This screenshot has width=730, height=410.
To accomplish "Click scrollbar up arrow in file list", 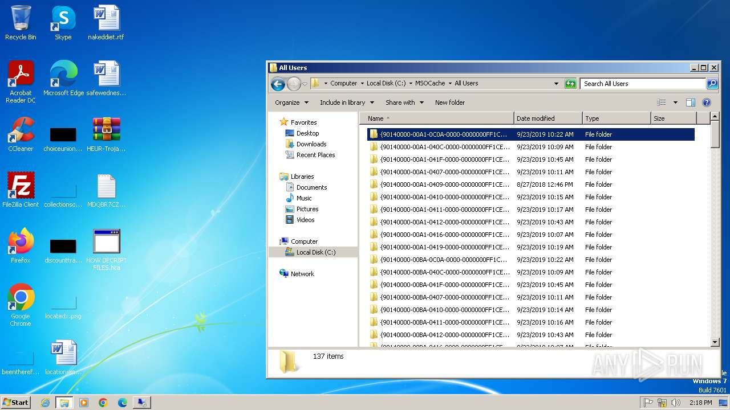I will (x=715, y=117).
